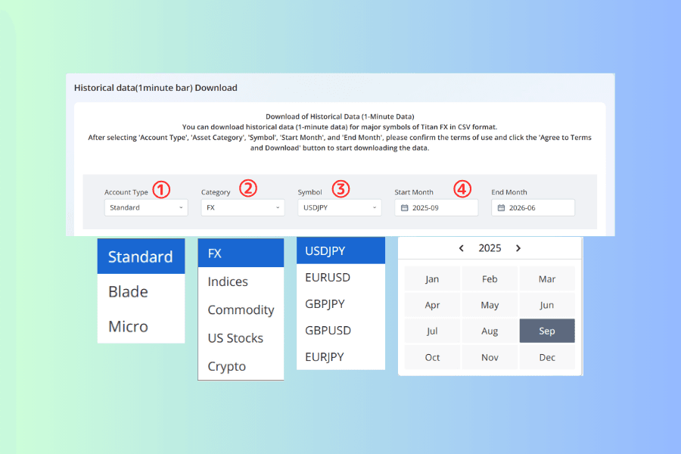
Task: Click calendar icon in End Month field
Action: coord(501,207)
